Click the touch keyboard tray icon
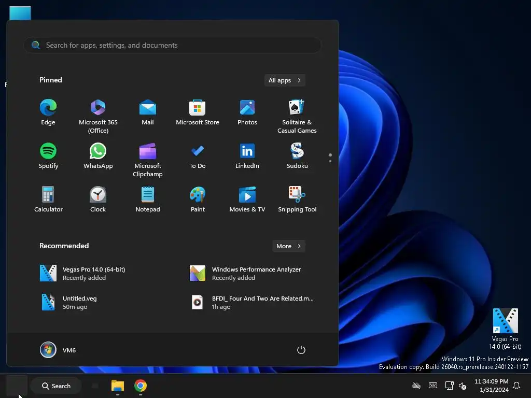531x398 pixels. click(x=433, y=386)
